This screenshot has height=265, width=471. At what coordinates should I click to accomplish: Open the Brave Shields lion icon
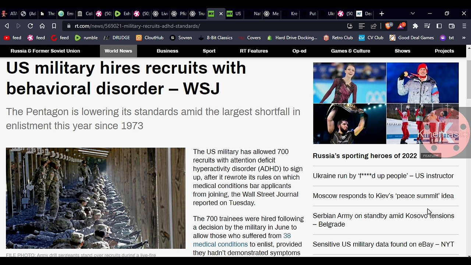click(x=389, y=26)
